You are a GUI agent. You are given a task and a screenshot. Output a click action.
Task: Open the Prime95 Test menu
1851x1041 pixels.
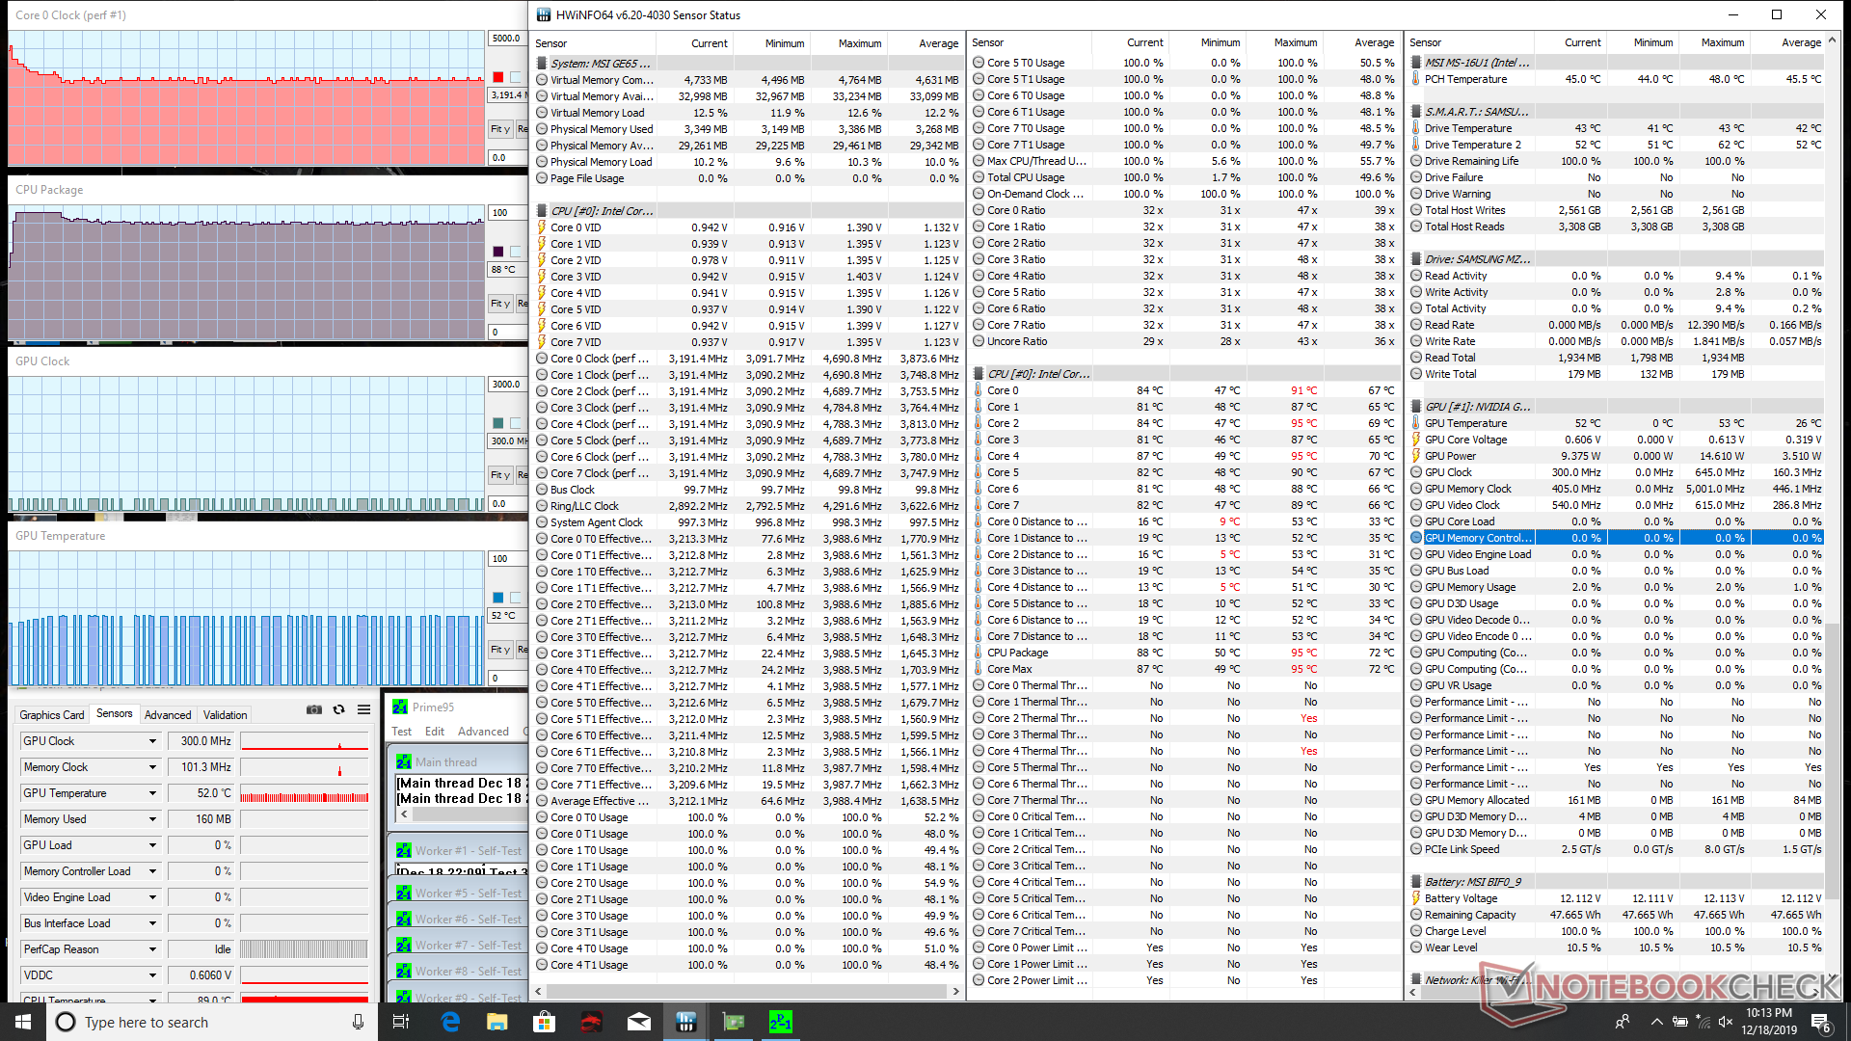pyautogui.click(x=402, y=732)
